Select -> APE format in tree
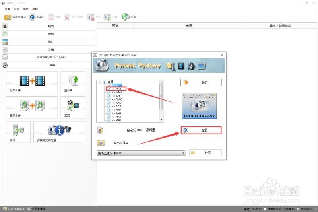This screenshot has height=212, width=318. [116, 96]
